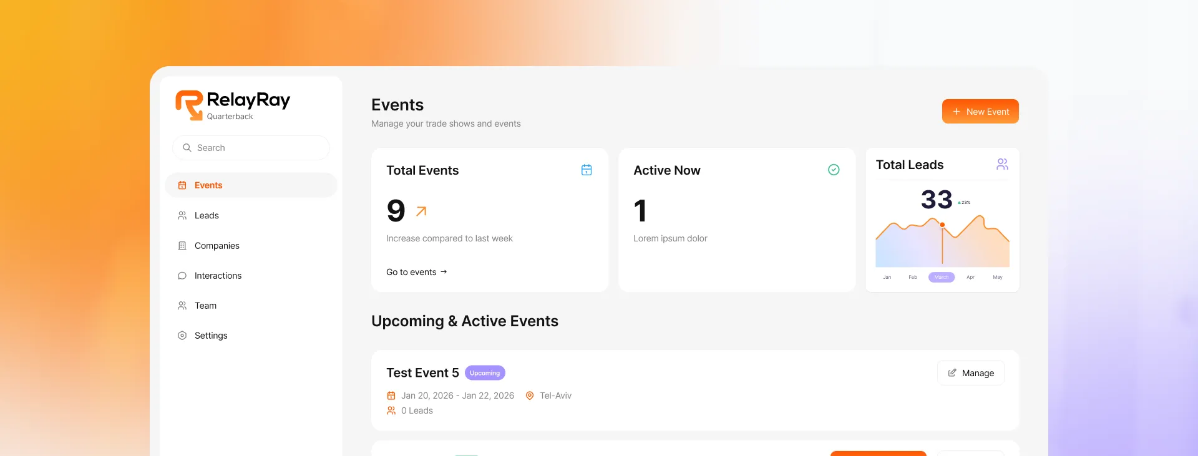Create a New Event
This screenshot has width=1198, height=456.
click(980, 112)
